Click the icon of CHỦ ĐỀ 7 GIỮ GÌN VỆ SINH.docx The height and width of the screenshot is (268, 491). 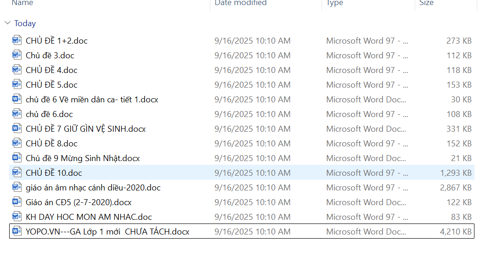[x=17, y=128]
